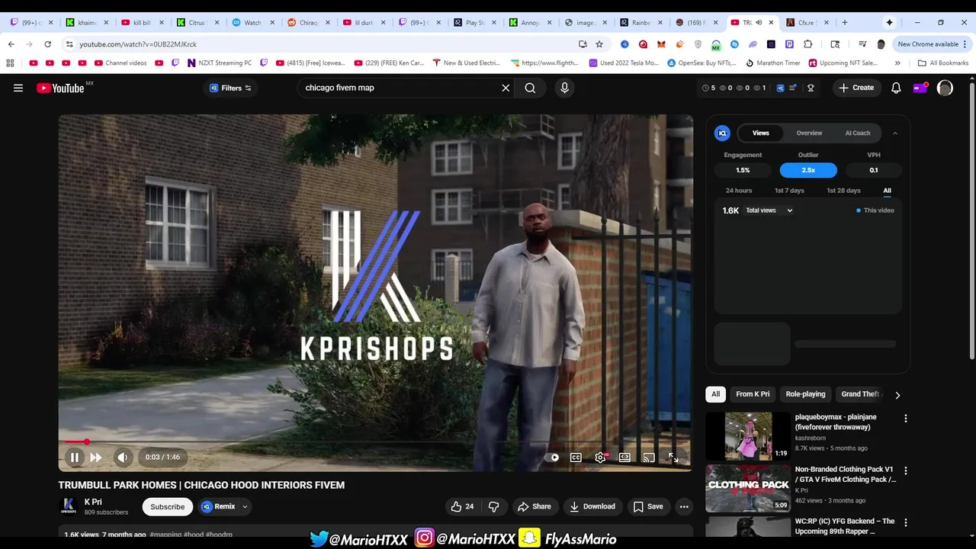Show more chips with the right arrow
The image size is (976, 549).
point(897,395)
